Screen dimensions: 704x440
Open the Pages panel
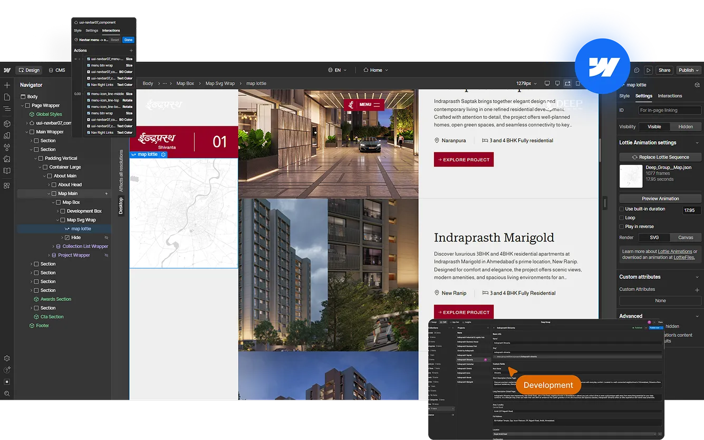click(7, 97)
